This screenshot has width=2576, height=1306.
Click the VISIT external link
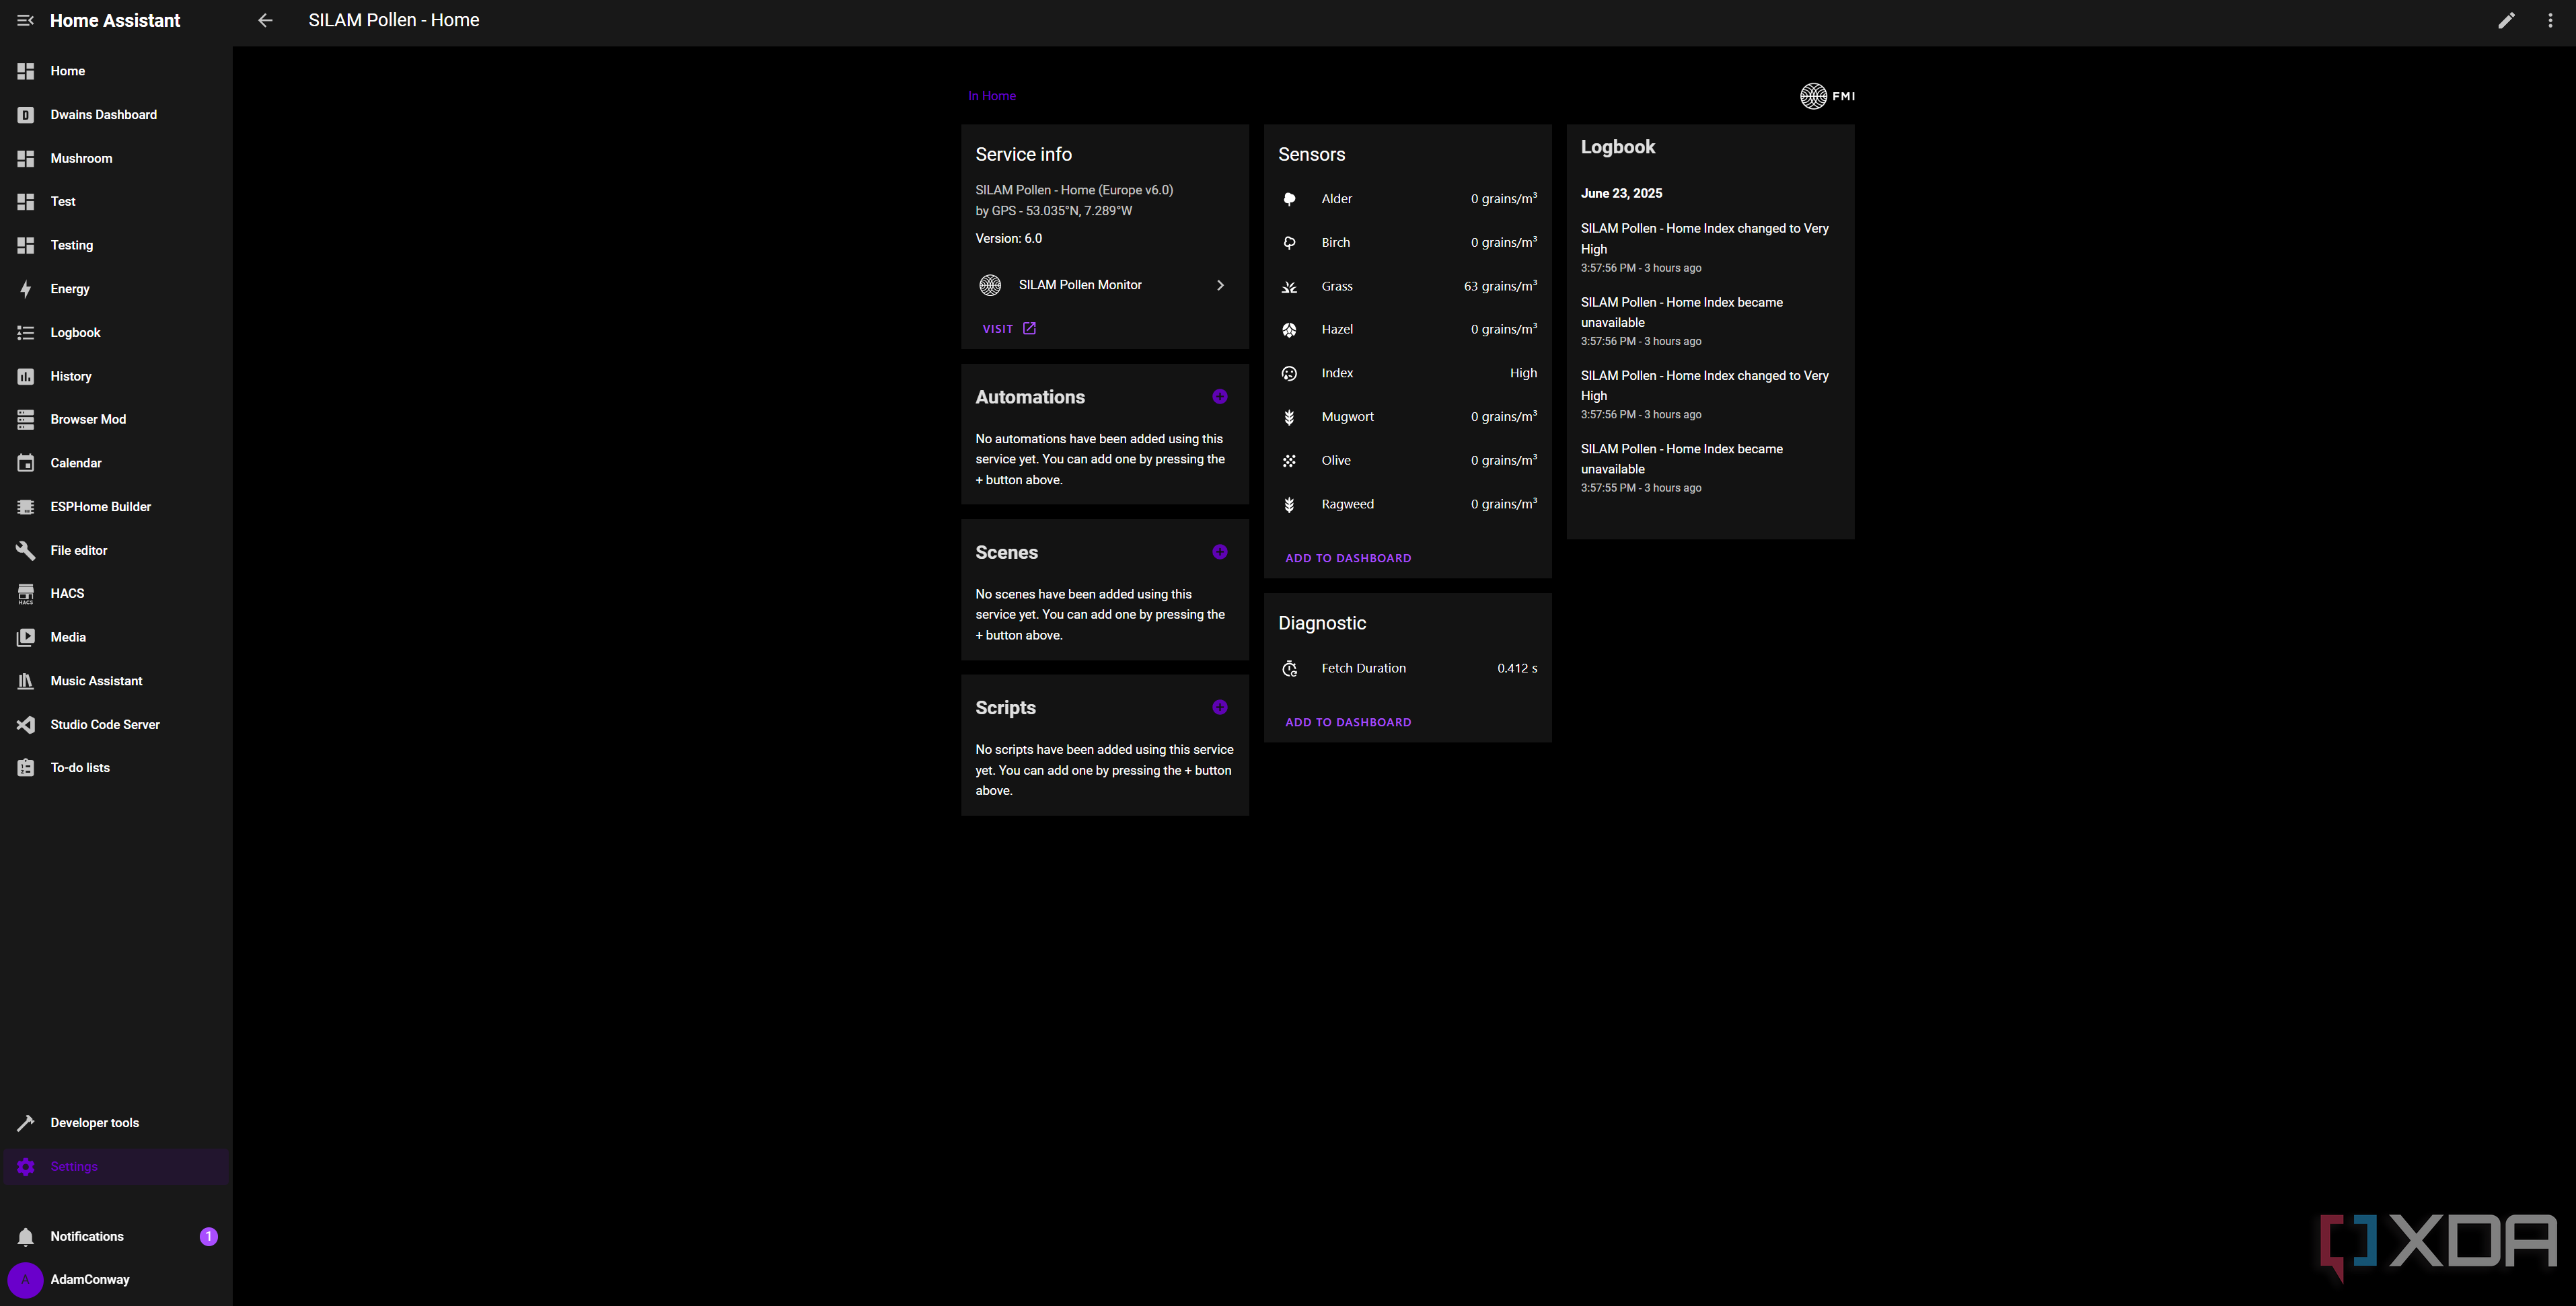(1009, 329)
